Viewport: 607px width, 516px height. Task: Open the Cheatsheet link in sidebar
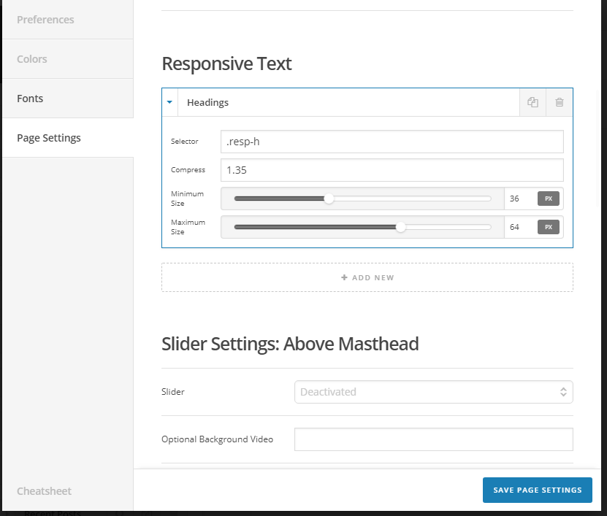pos(44,491)
